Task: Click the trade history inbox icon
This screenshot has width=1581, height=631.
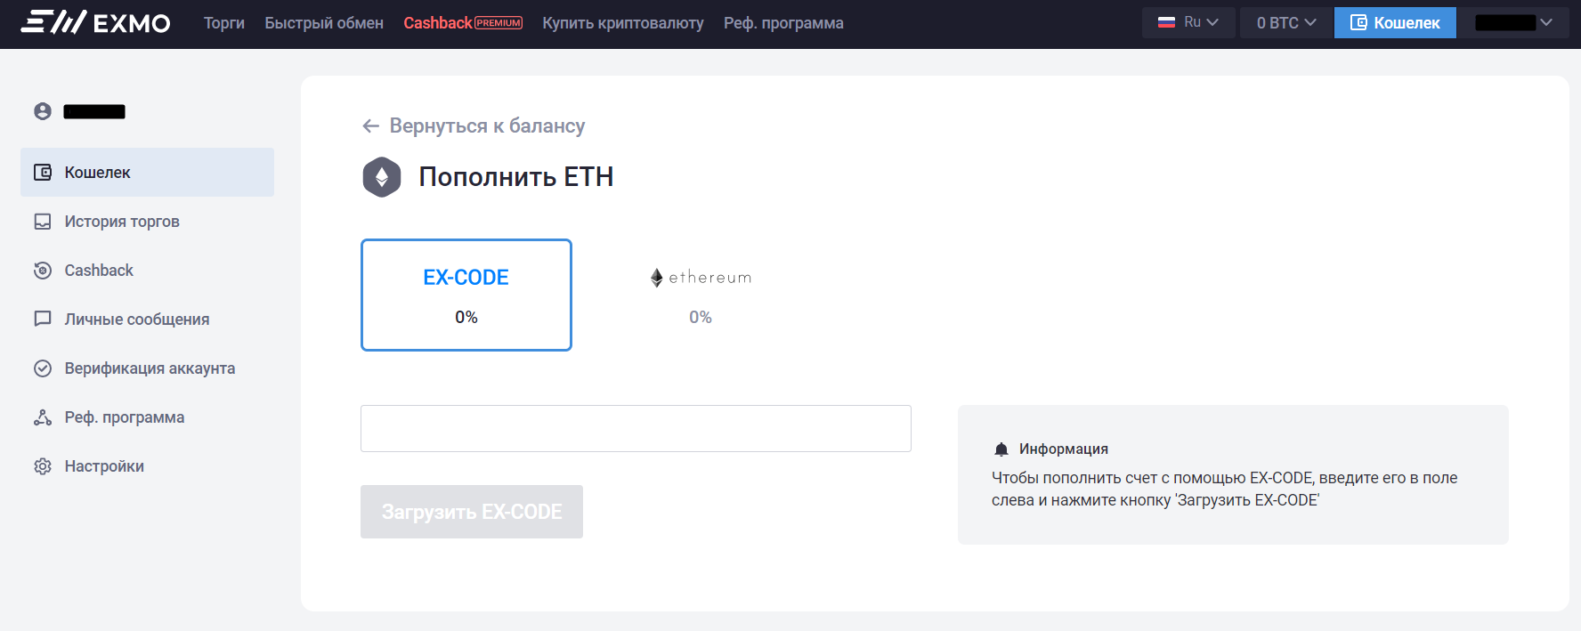Action: click(43, 222)
